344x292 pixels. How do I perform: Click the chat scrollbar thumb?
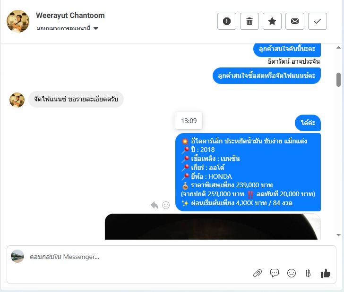338,80
